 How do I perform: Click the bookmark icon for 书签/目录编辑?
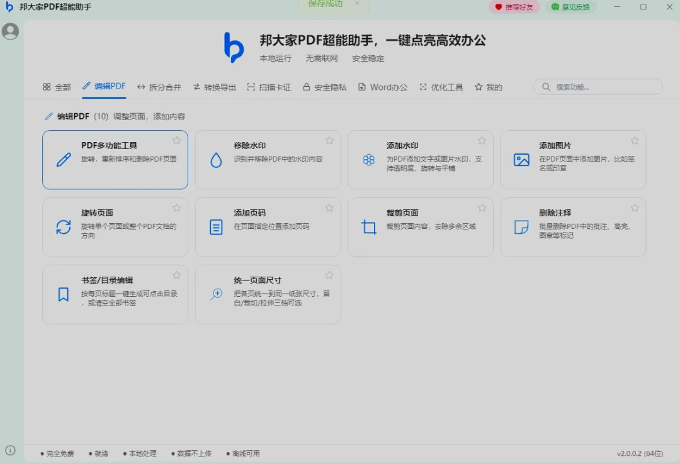(x=64, y=294)
